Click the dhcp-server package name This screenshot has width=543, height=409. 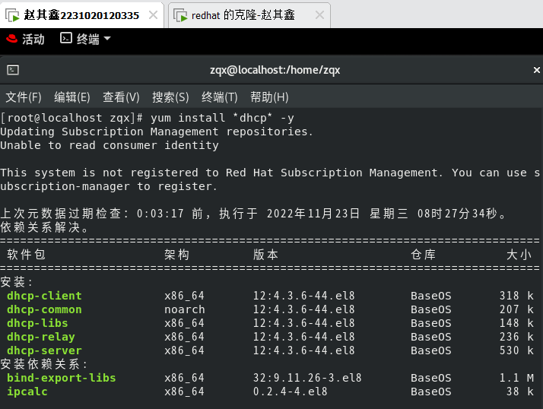click(44, 350)
